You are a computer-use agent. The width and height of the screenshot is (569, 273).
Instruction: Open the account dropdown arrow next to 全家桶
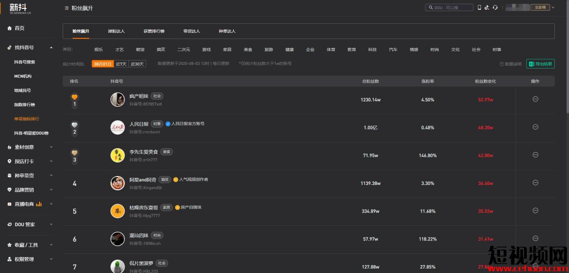(x=553, y=8)
